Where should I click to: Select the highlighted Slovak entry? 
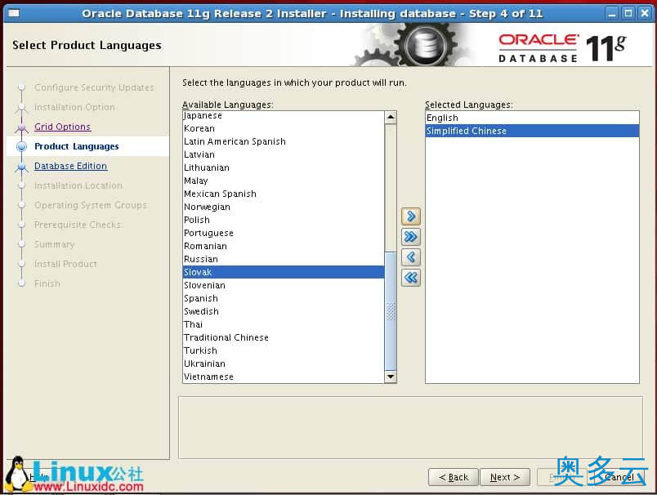coord(284,272)
